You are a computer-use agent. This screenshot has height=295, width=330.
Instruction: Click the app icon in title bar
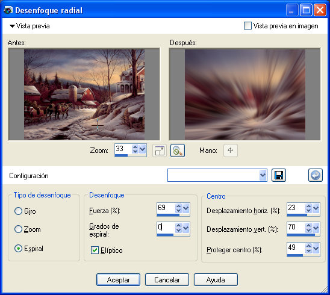8,10
